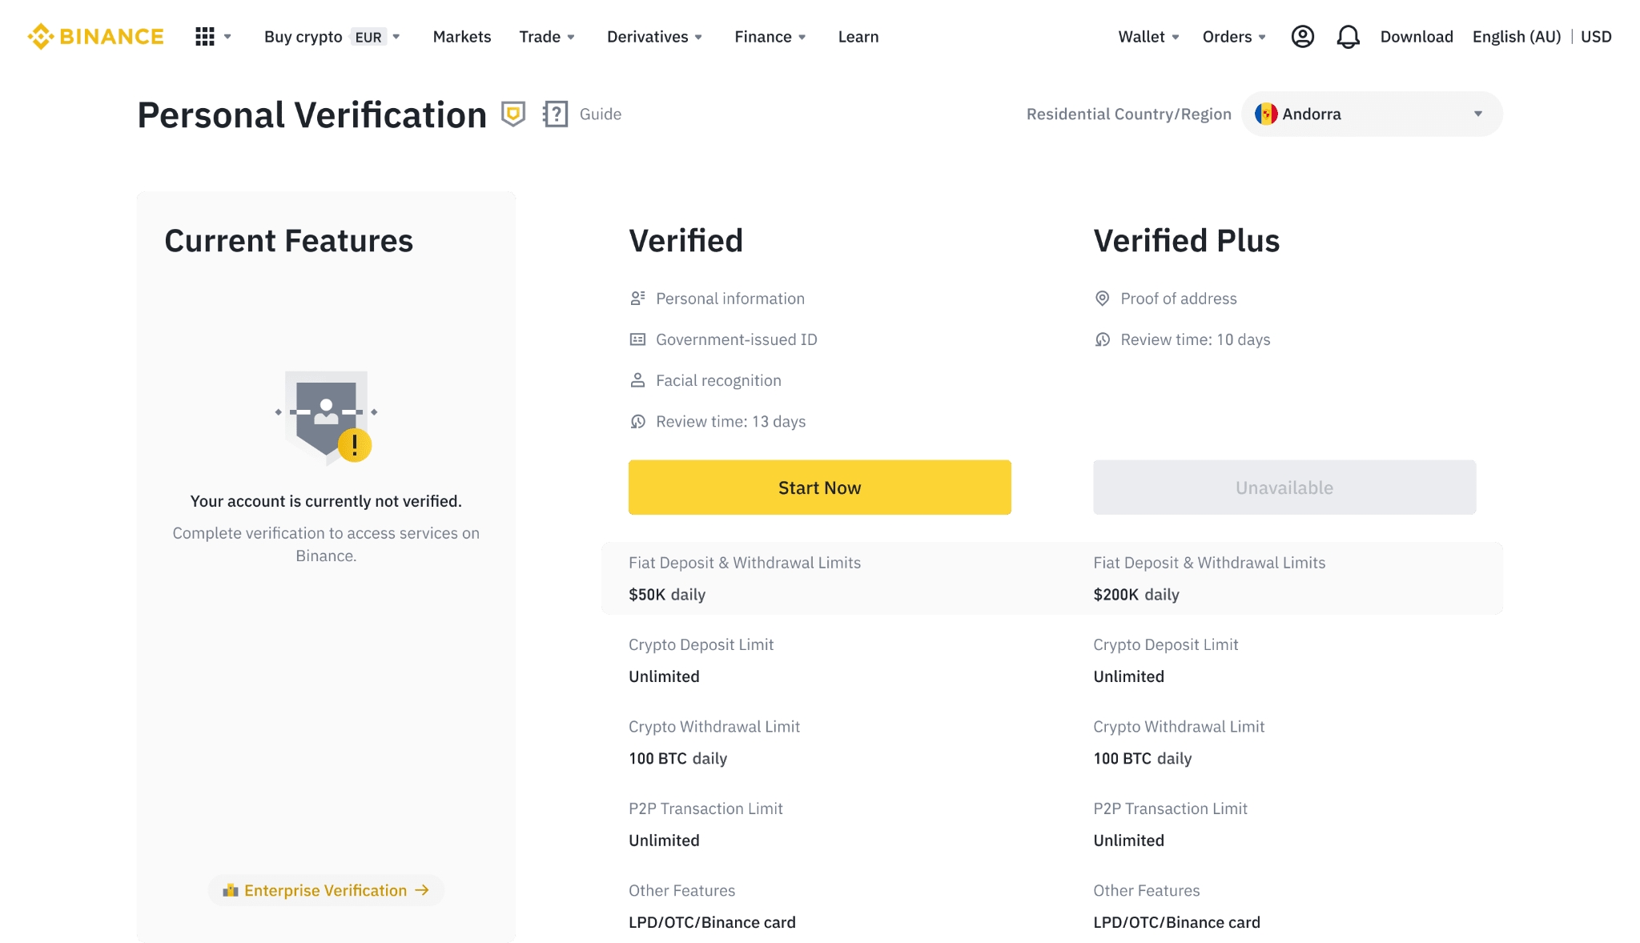Click the Binance logo

tap(95, 37)
